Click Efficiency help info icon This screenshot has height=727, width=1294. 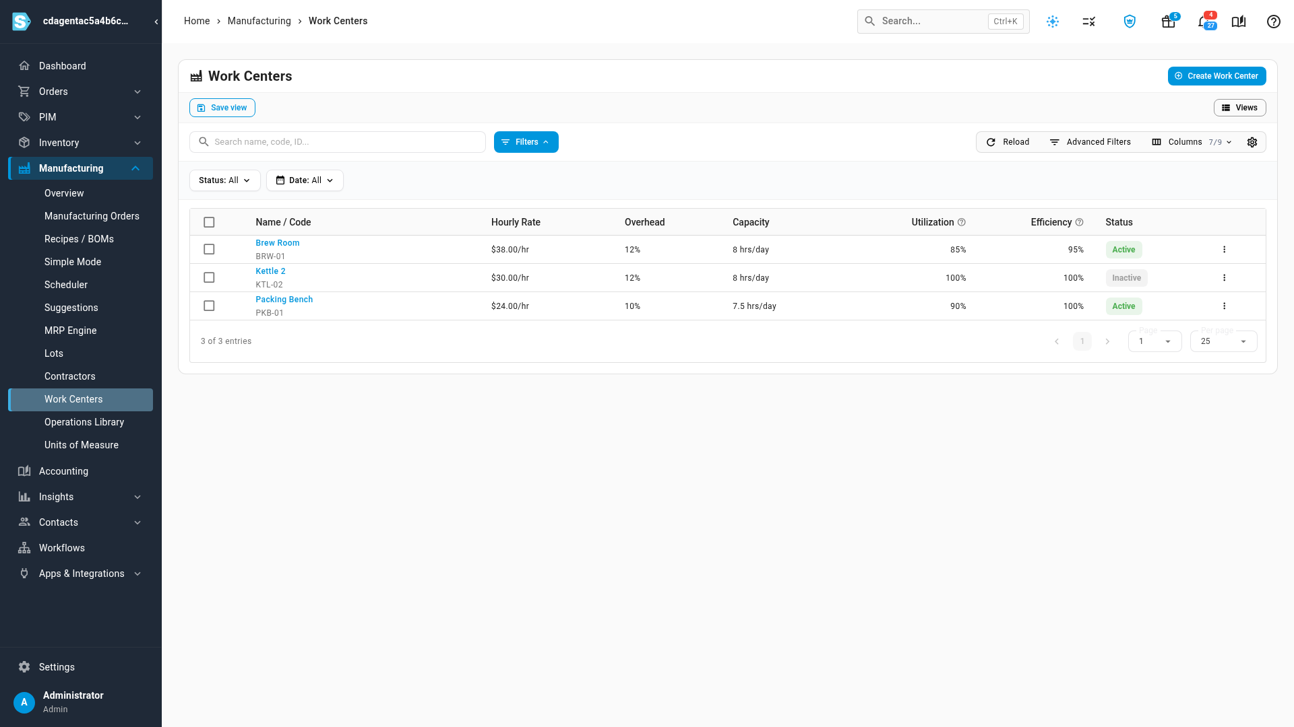click(1079, 222)
